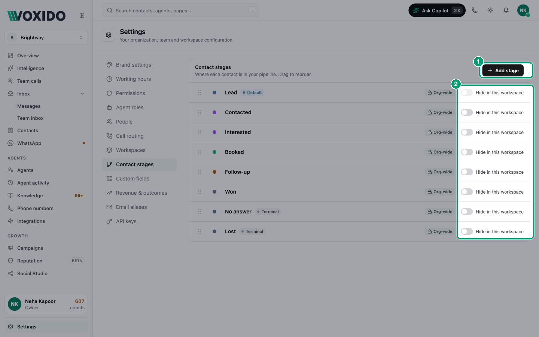The image size is (539, 337).
Task: Grab the drag handle for Lost stage
Action: [x=200, y=231]
